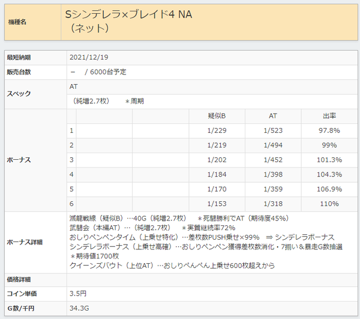Select the 6000台予定 sales text
360x319 pixels.
(108, 72)
